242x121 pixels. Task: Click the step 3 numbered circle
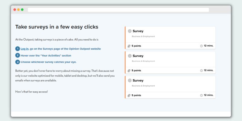(x=18, y=62)
